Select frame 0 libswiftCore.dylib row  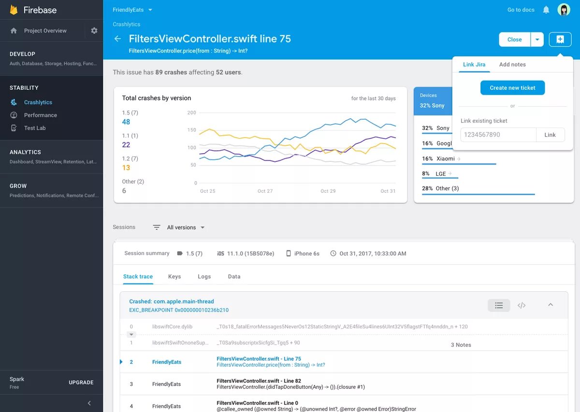tap(344, 327)
